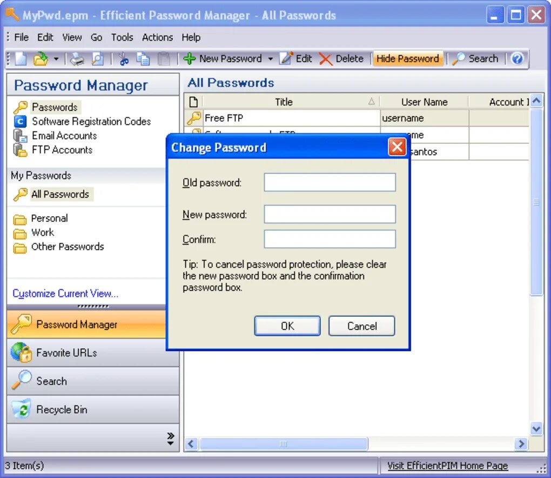This screenshot has height=478, width=551.
Task: Click the Copy toolbar icon
Action: [x=143, y=59]
